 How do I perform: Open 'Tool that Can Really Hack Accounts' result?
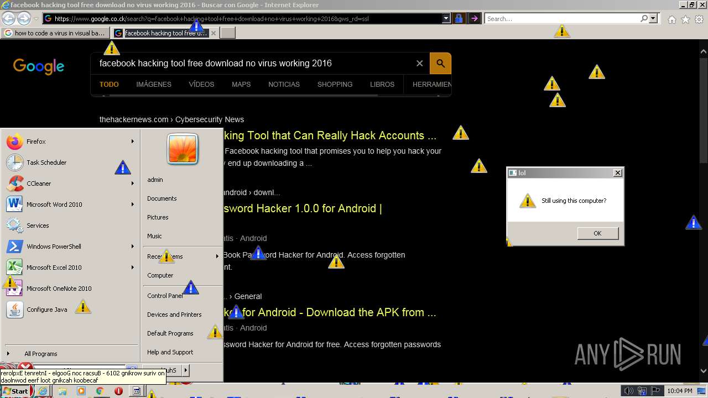click(330, 135)
